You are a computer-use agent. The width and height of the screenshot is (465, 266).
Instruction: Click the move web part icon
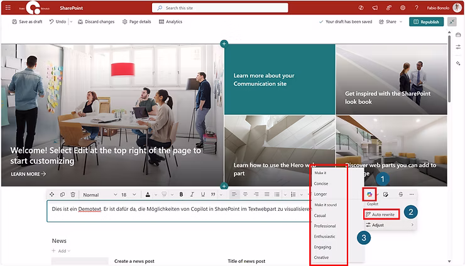[x=52, y=194]
